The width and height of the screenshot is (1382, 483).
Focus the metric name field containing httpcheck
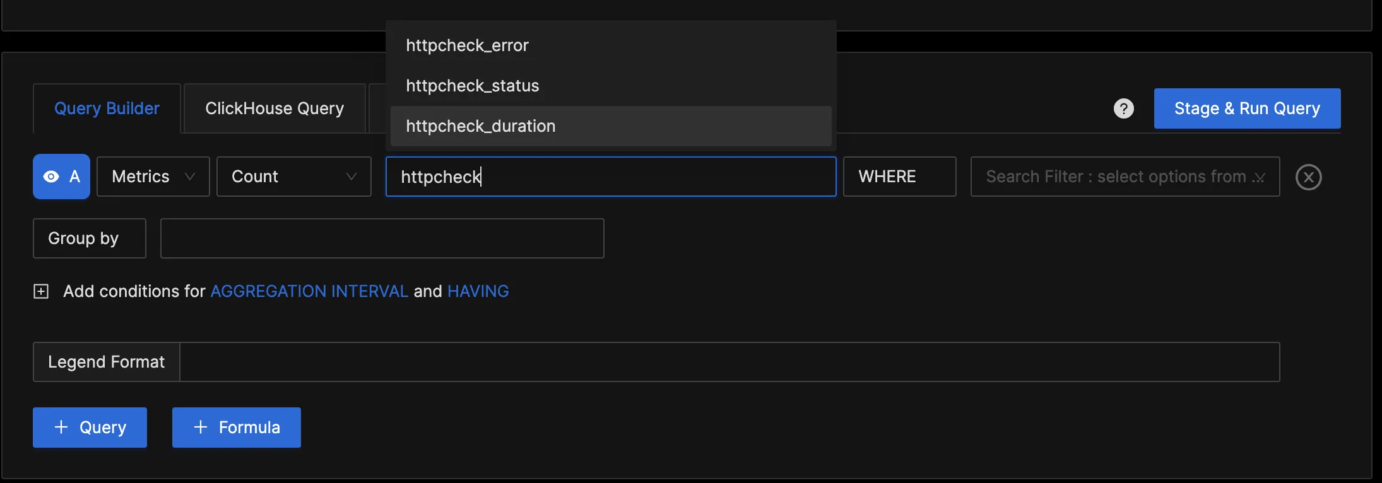point(611,177)
